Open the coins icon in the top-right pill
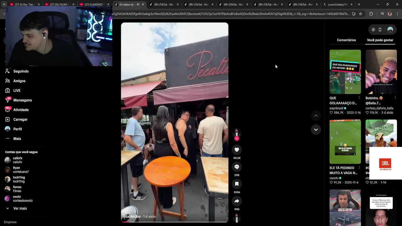 coord(373,30)
